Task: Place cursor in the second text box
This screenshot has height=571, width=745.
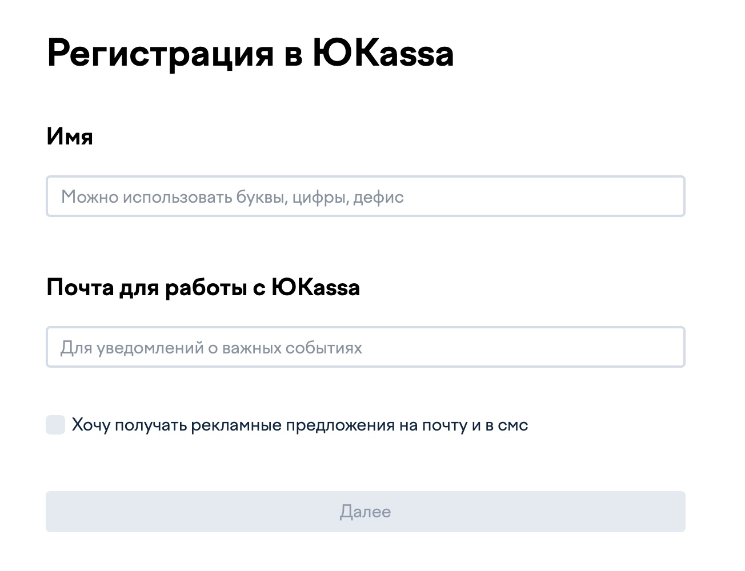Action: point(366,347)
